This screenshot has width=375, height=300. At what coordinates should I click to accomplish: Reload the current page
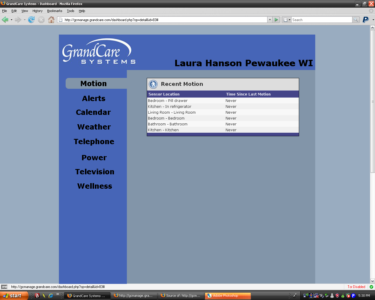click(31, 20)
